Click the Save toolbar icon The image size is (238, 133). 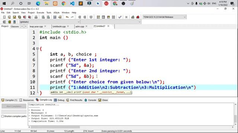pyautogui.click(x=15, y=17)
